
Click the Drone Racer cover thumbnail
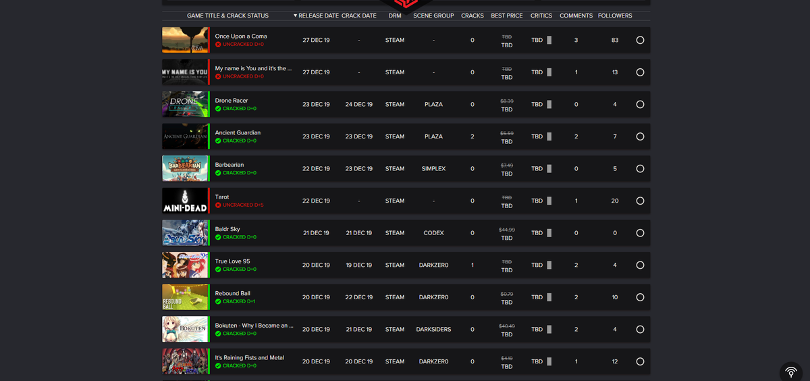point(185,104)
